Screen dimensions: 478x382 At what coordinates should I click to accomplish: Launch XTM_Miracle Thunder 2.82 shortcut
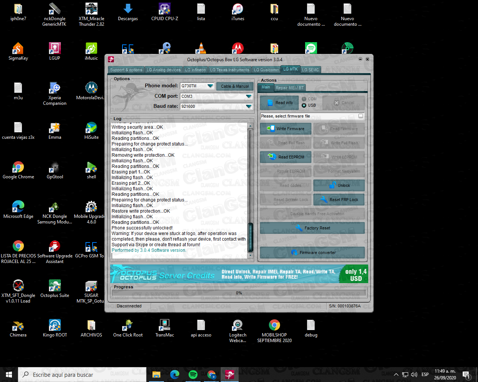91,15
